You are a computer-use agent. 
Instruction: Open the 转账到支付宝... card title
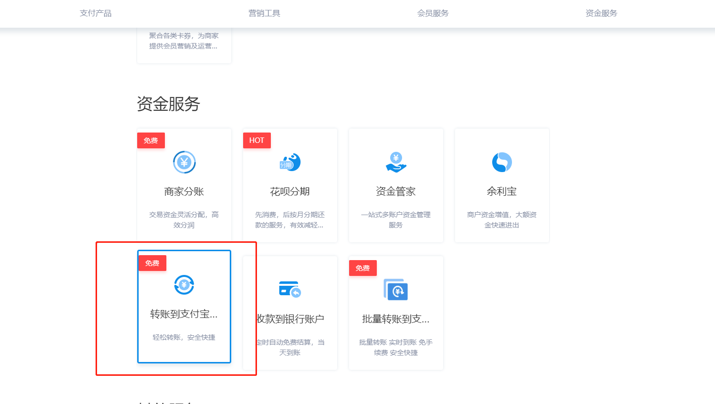click(184, 314)
